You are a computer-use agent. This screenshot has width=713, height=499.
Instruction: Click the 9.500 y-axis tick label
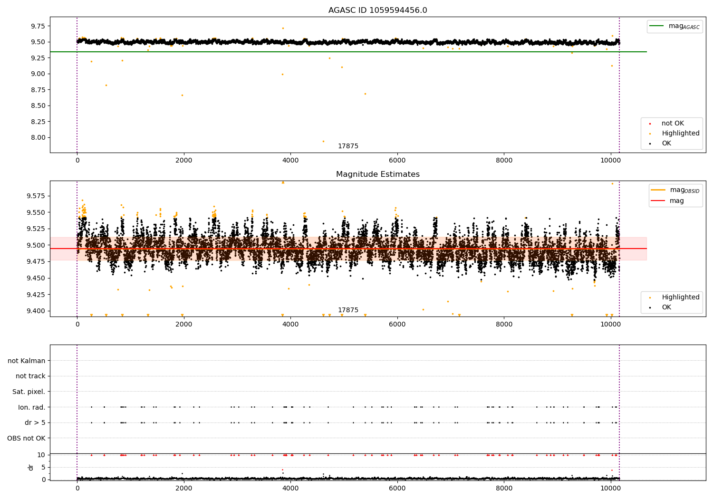click(x=36, y=245)
